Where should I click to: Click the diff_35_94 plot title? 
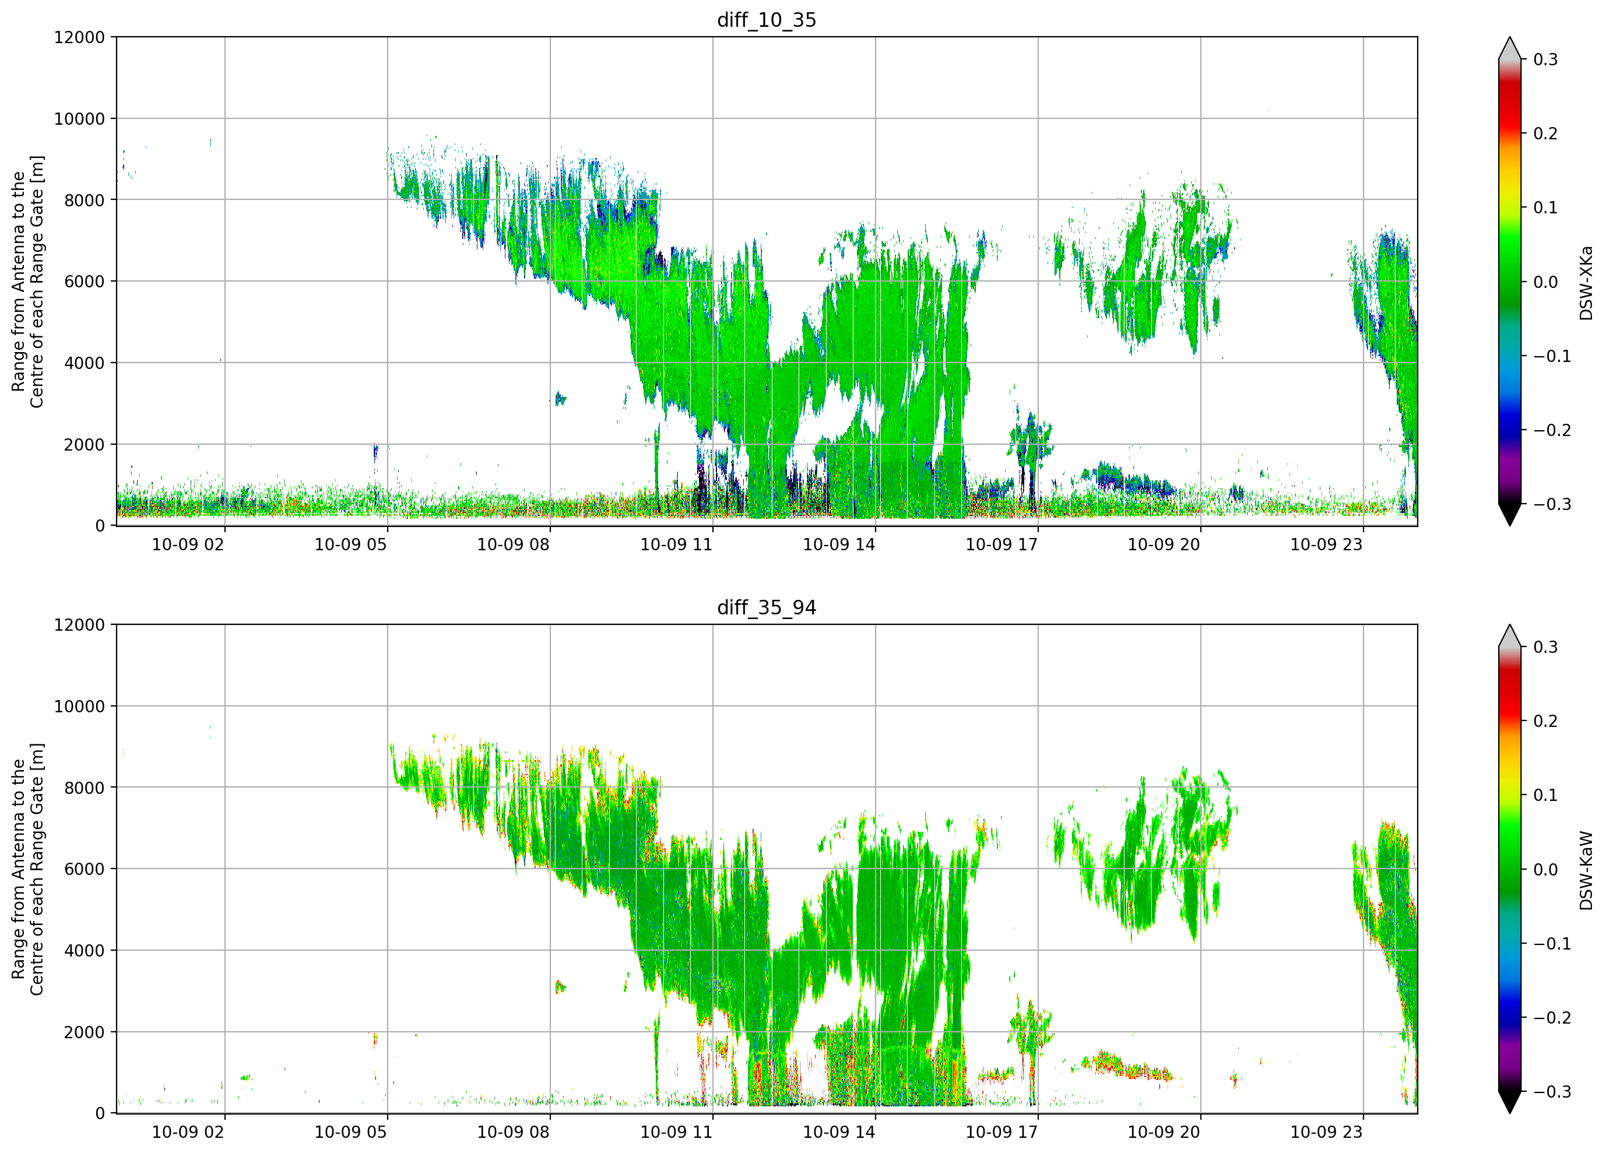click(766, 607)
